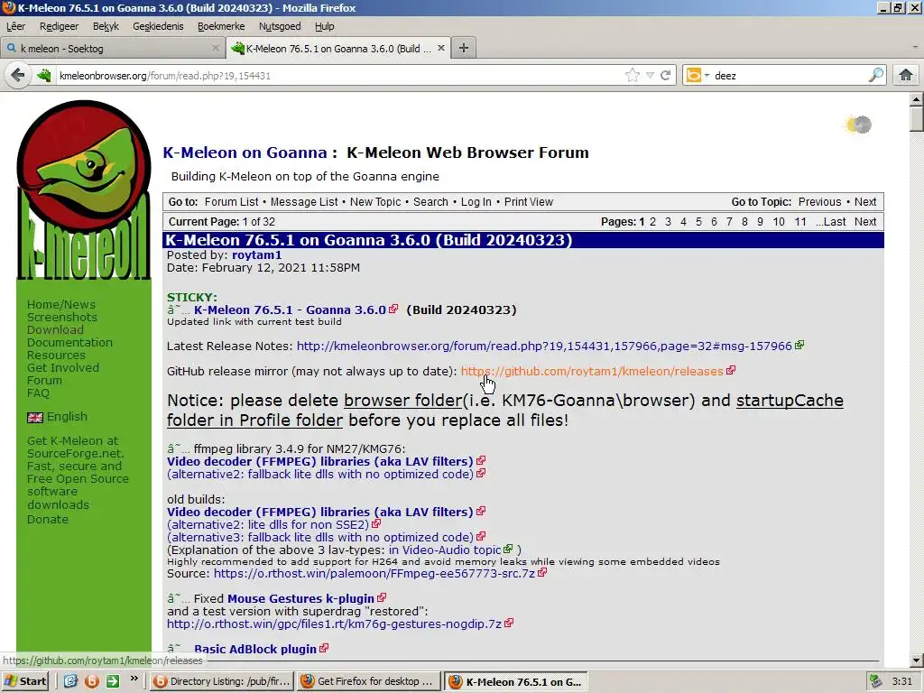Switch to Get Firefox for desktop taskbar window
The image size is (924, 693).
pos(368,681)
